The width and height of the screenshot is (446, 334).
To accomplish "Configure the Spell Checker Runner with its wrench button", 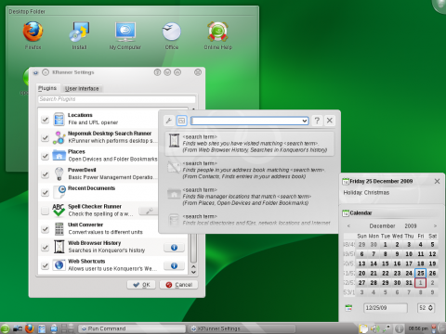I will [x=150, y=211].
